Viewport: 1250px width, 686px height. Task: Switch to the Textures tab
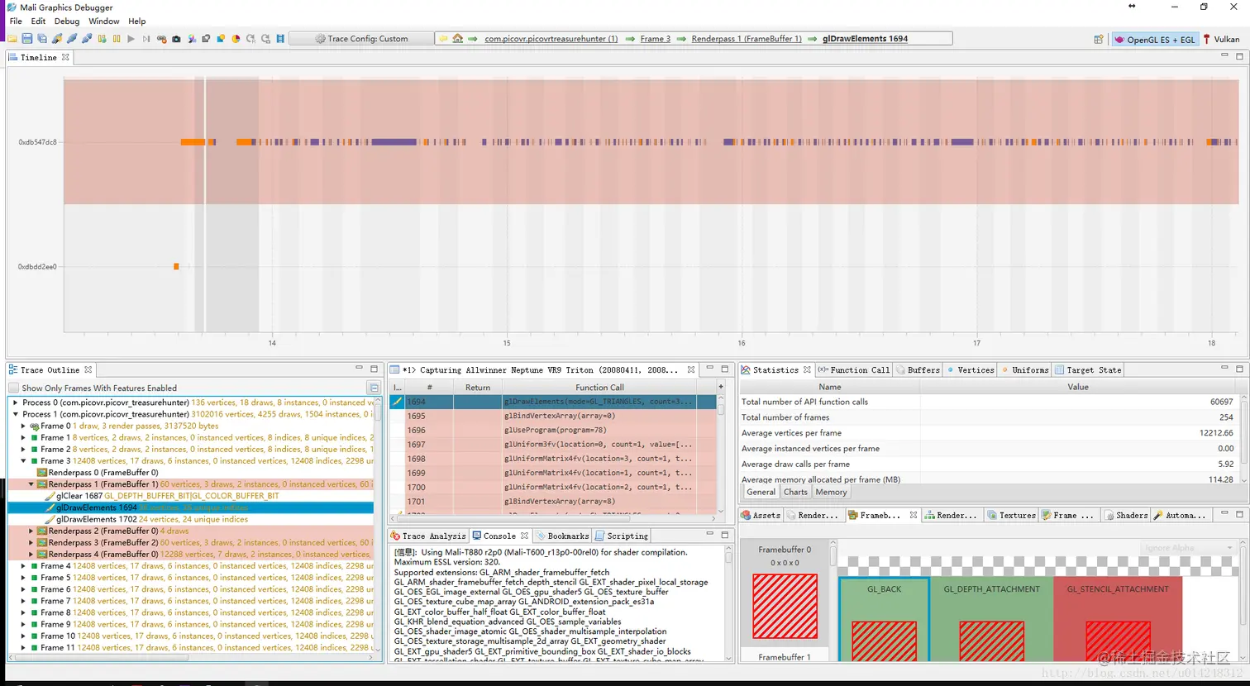click(x=1012, y=515)
